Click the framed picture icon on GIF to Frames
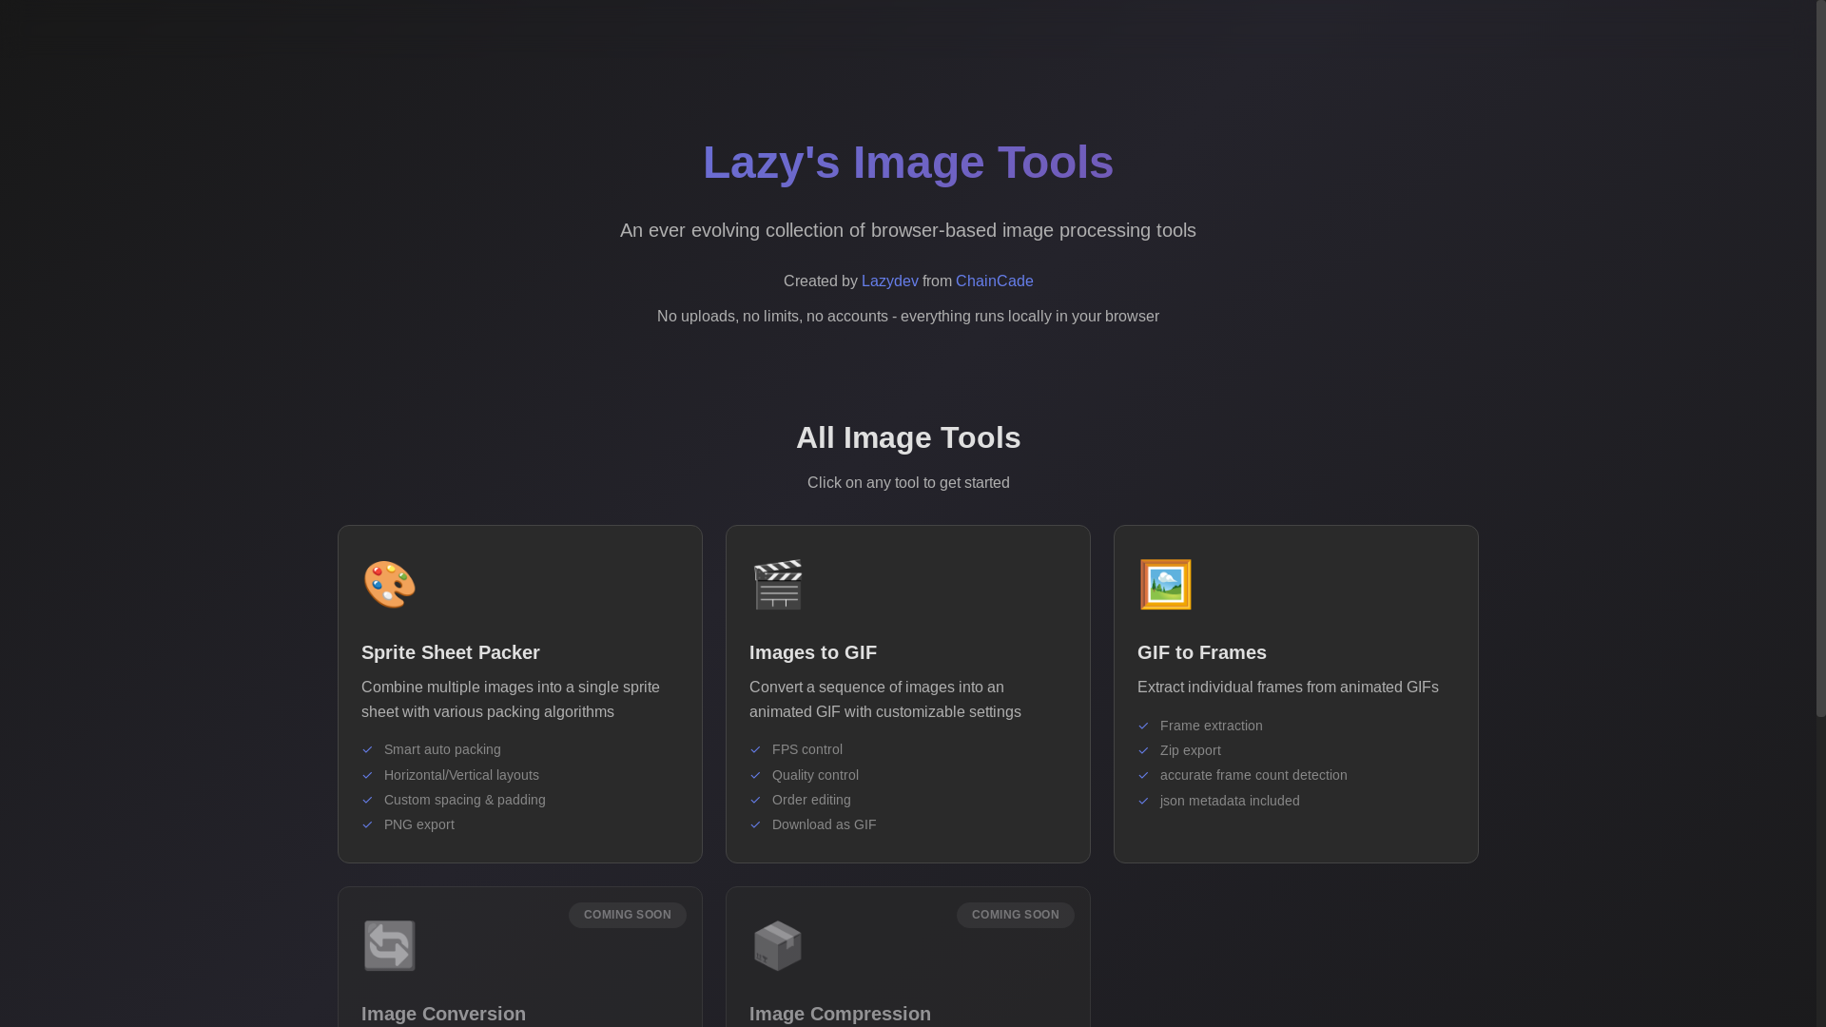 click(1166, 584)
